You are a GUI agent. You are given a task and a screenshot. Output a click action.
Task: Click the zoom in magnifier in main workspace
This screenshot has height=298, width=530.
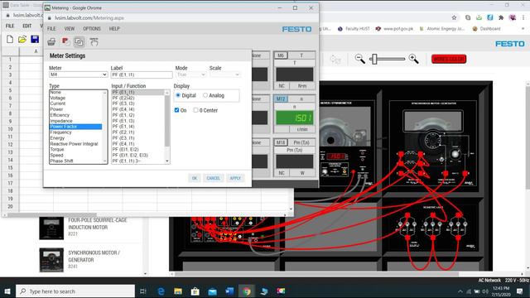coord(414,59)
